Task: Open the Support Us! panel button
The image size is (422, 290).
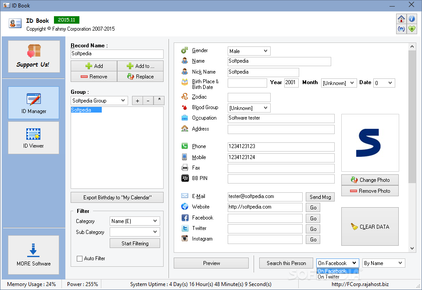Action: tap(34, 57)
